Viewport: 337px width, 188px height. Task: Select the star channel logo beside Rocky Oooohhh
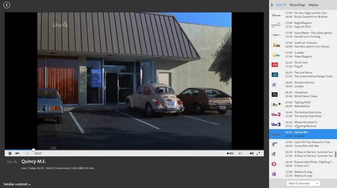coord(276,15)
